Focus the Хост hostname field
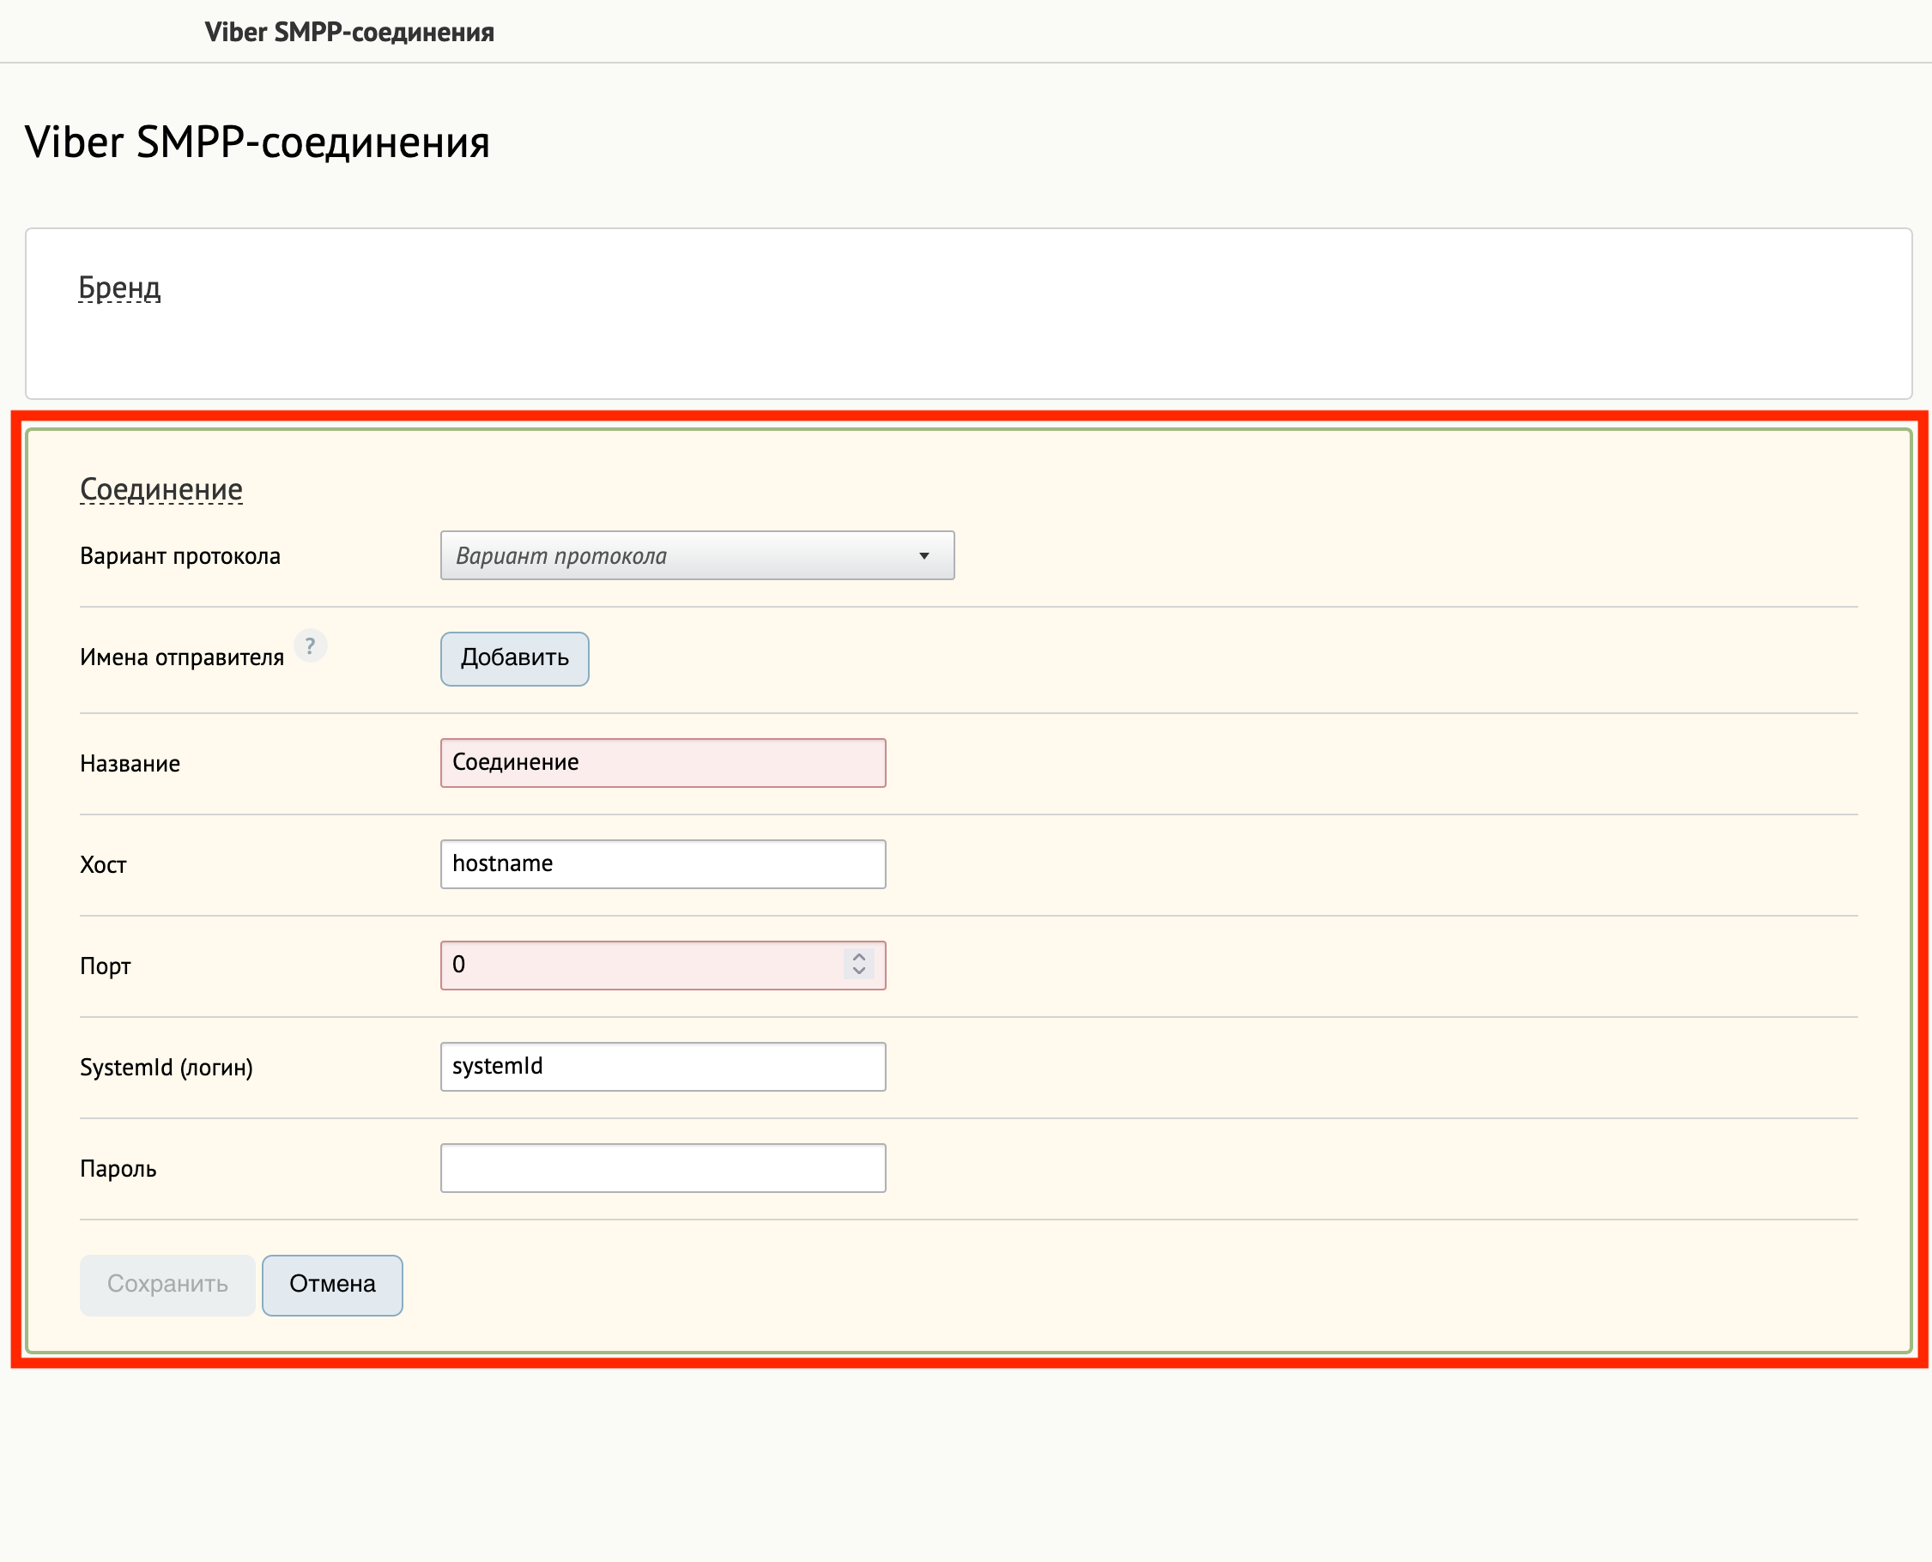1932x1562 pixels. [x=663, y=863]
